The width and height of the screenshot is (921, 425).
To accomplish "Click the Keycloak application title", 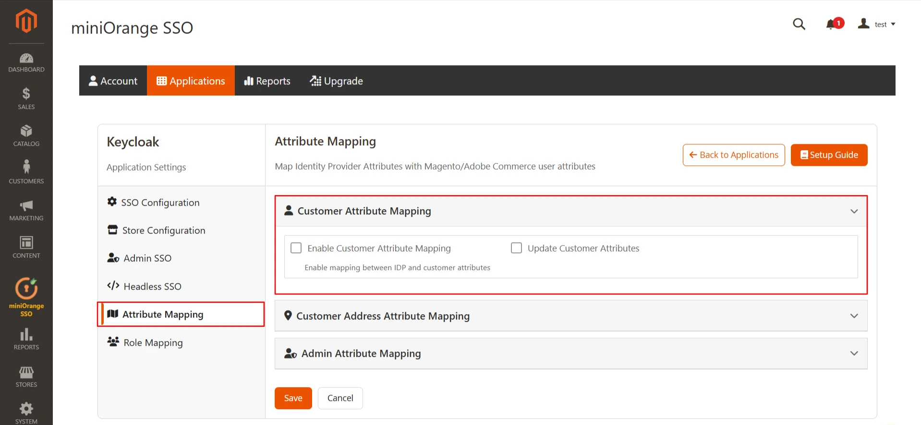I will 133,142.
